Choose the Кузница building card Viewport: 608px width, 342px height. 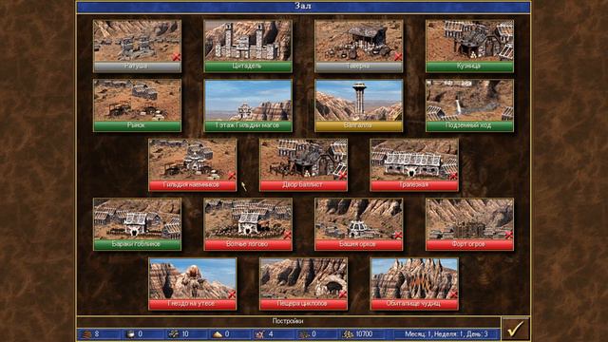(469, 47)
